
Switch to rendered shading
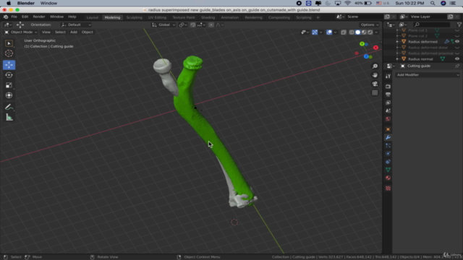pyautogui.click(x=370, y=32)
